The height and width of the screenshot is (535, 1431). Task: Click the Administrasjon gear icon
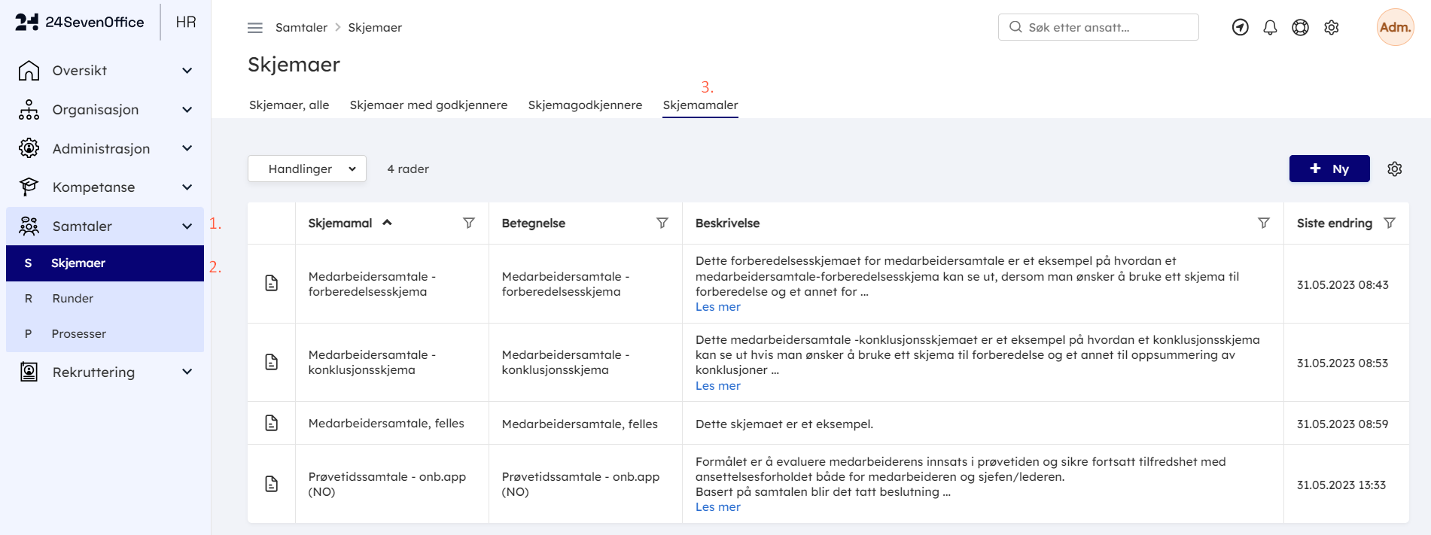click(x=29, y=148)
